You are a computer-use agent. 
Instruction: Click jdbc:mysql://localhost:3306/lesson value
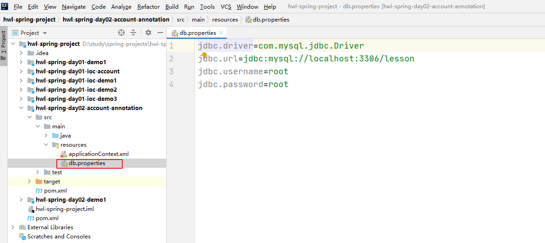coord(329,59)
